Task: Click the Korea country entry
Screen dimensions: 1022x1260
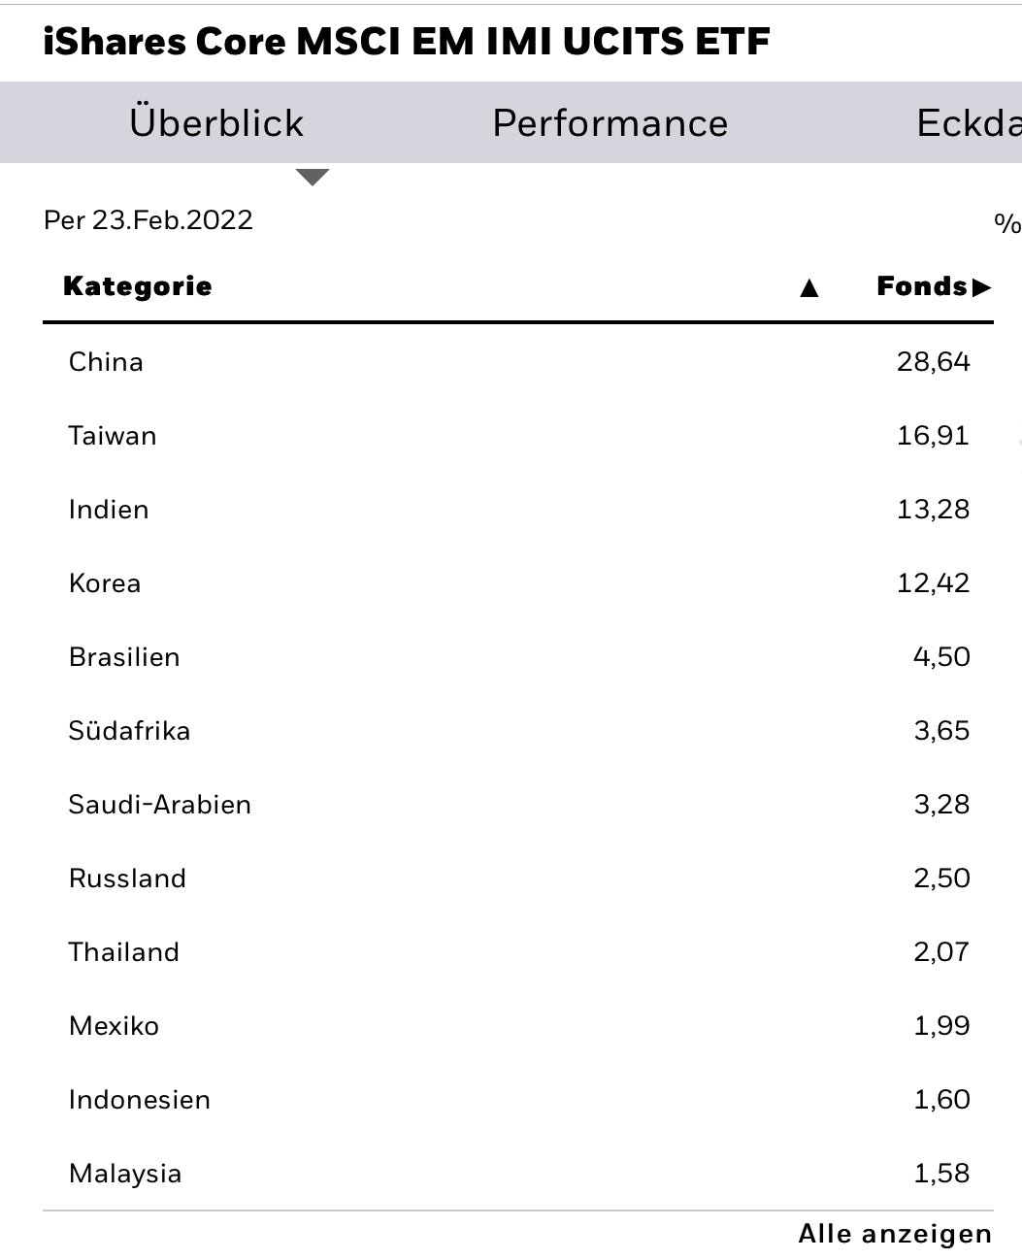Action: 105,583
